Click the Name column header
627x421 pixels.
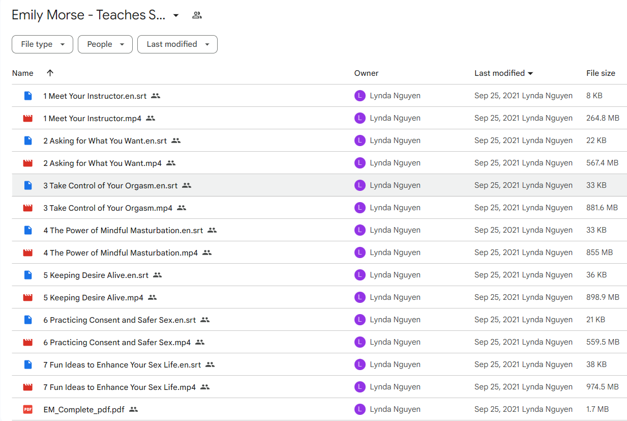(23, 73)
